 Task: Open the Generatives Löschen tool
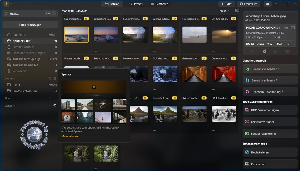270,69
